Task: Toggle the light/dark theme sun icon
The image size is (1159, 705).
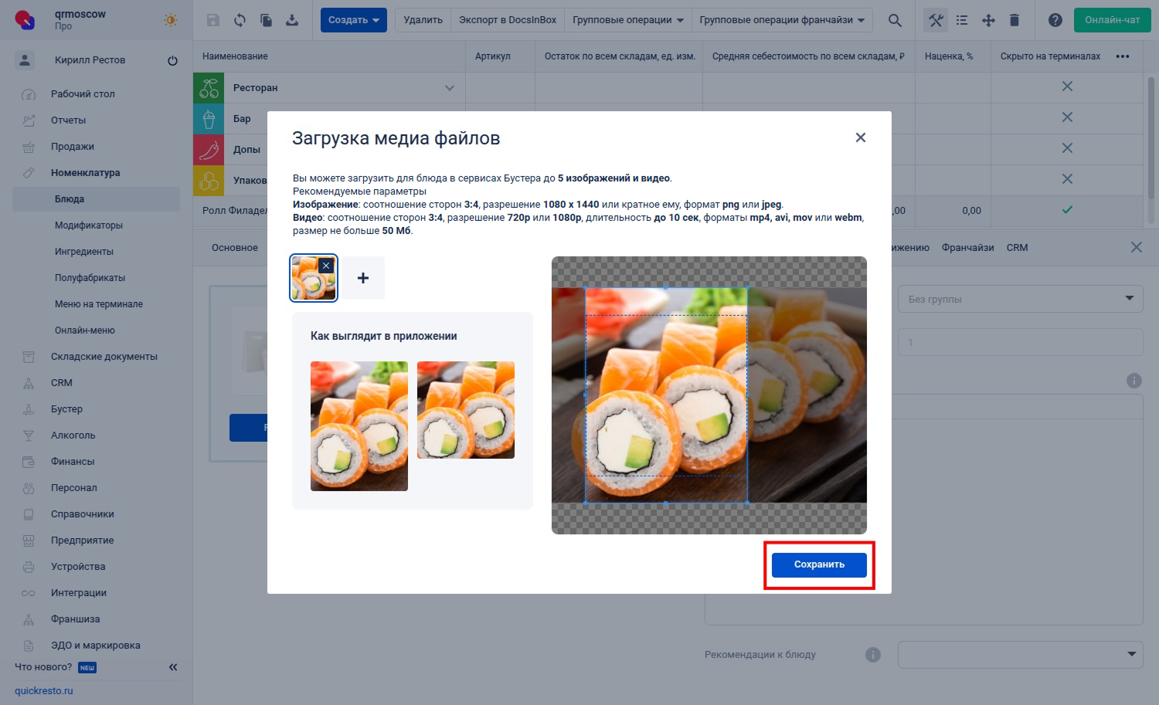Action: tap(170, 22)
